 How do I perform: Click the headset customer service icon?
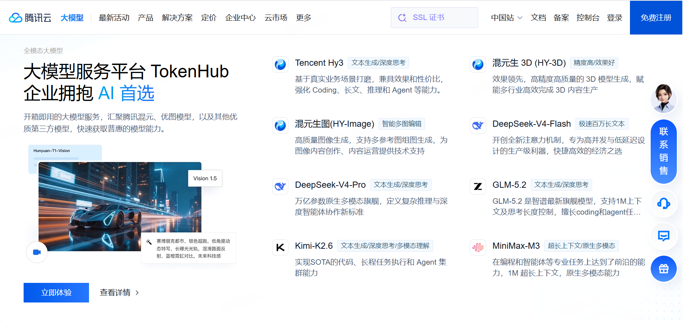664,203
